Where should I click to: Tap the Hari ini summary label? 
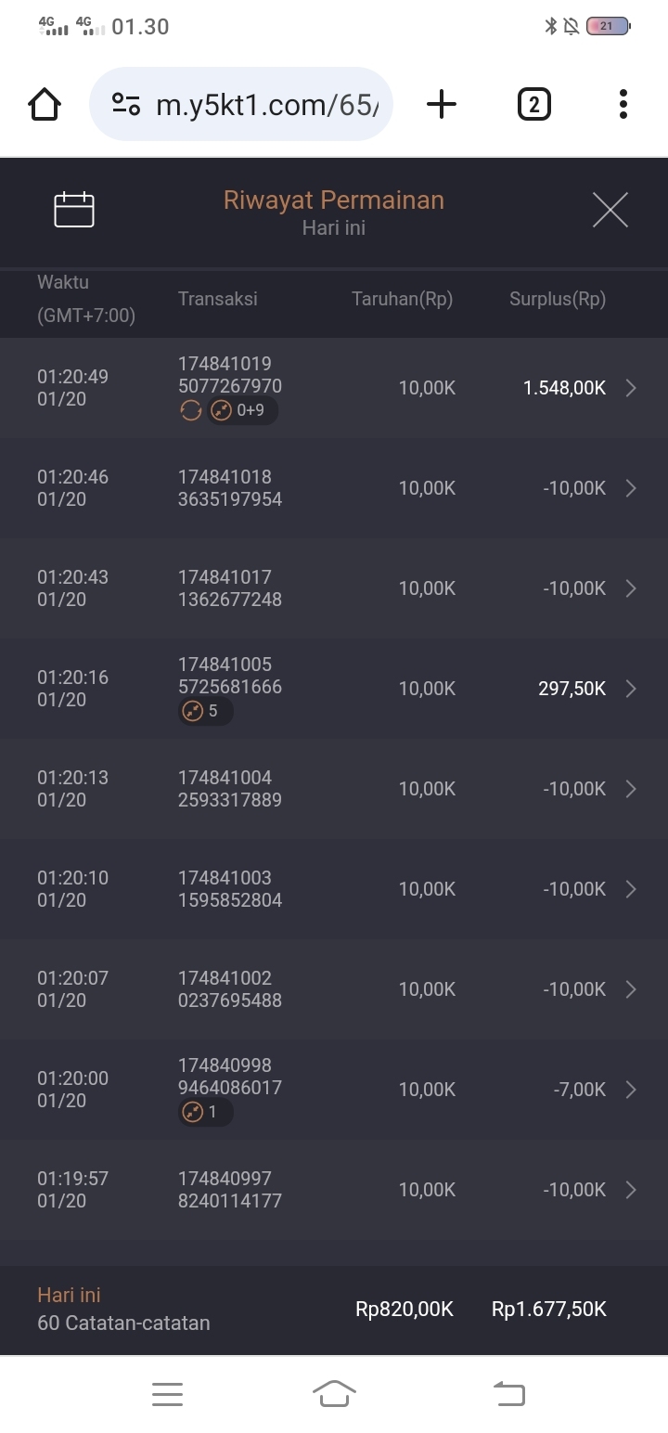tap(69, 1296)
